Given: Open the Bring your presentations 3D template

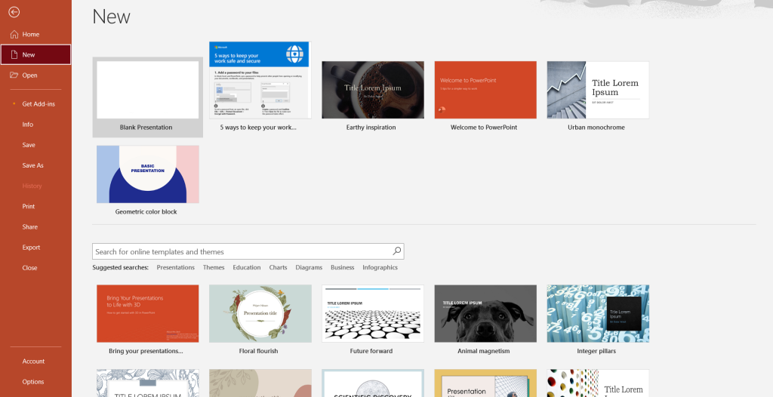Looking at the screenshot, I should 147,313.
